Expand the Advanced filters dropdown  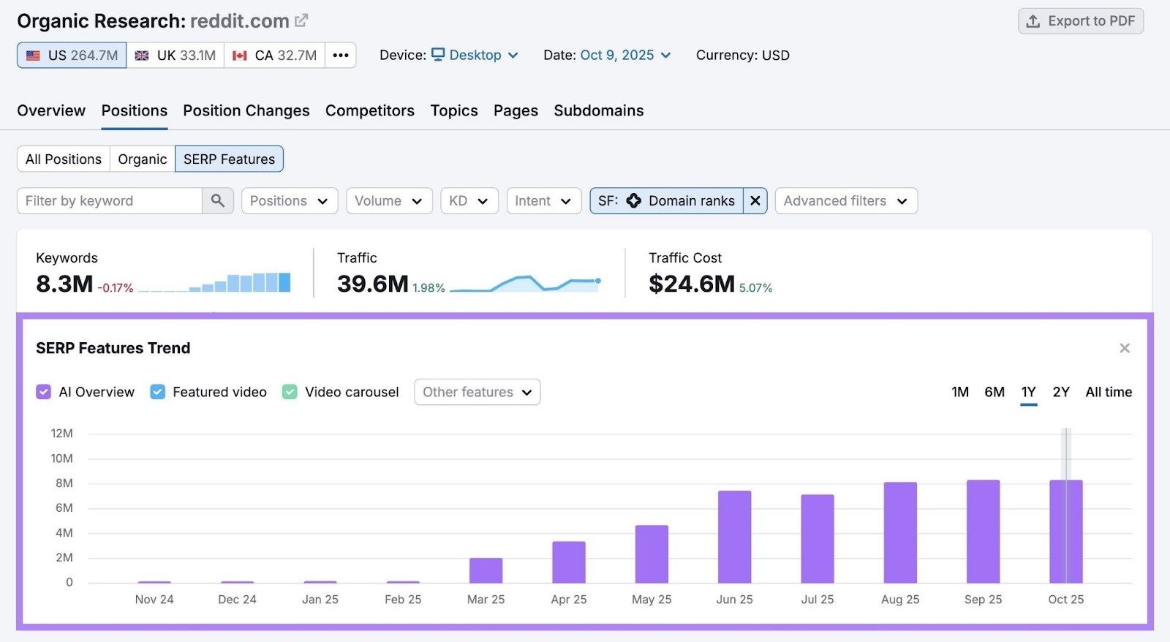(845, 200)
